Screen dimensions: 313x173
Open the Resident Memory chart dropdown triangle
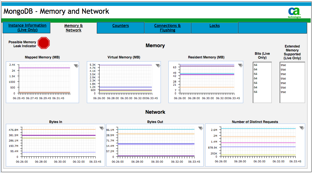coord(240,65)
